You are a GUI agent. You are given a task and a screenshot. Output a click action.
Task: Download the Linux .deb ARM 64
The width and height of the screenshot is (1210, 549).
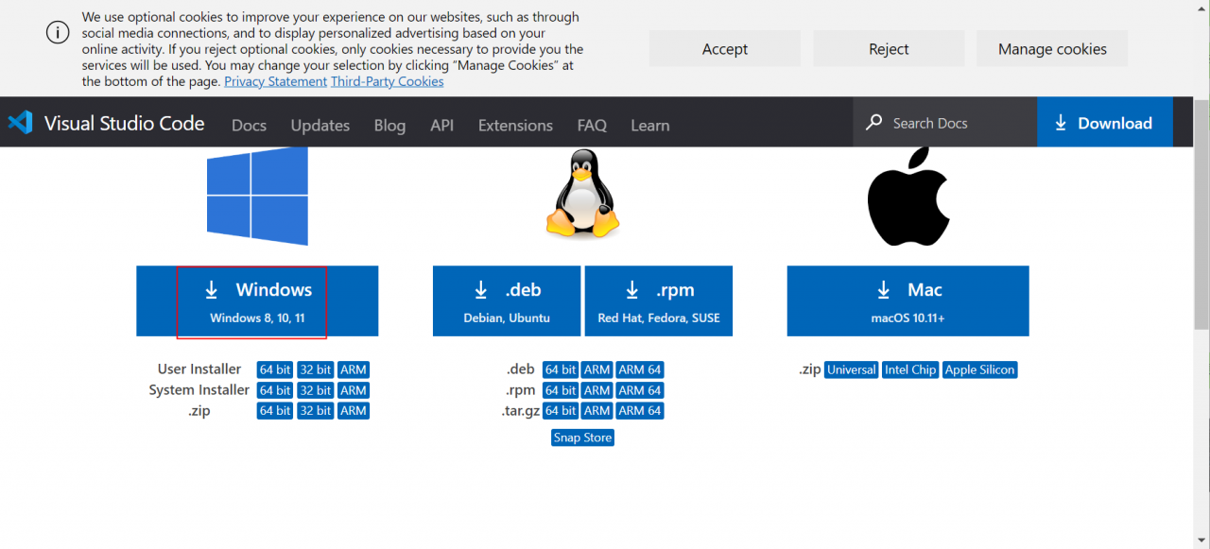[x=640, y=369]
